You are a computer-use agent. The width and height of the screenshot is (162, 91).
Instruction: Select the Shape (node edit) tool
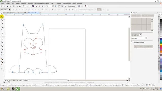pyautogui.click(x=2, y=17)
